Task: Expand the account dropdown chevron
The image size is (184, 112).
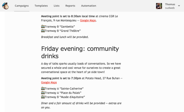Action: click(x=179, y=6)
